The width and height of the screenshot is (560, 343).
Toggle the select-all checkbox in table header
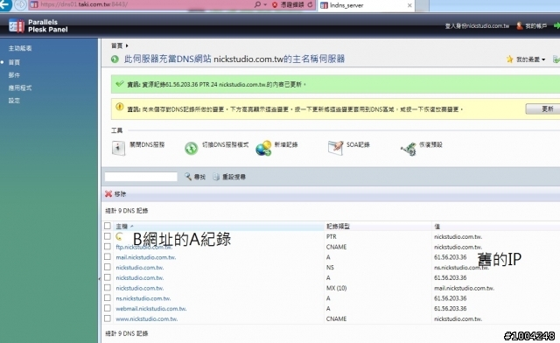pos(108,226)
